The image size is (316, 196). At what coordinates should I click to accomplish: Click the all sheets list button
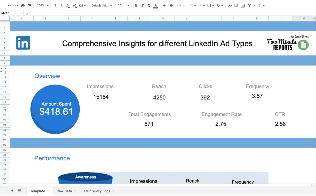point(20,191)
